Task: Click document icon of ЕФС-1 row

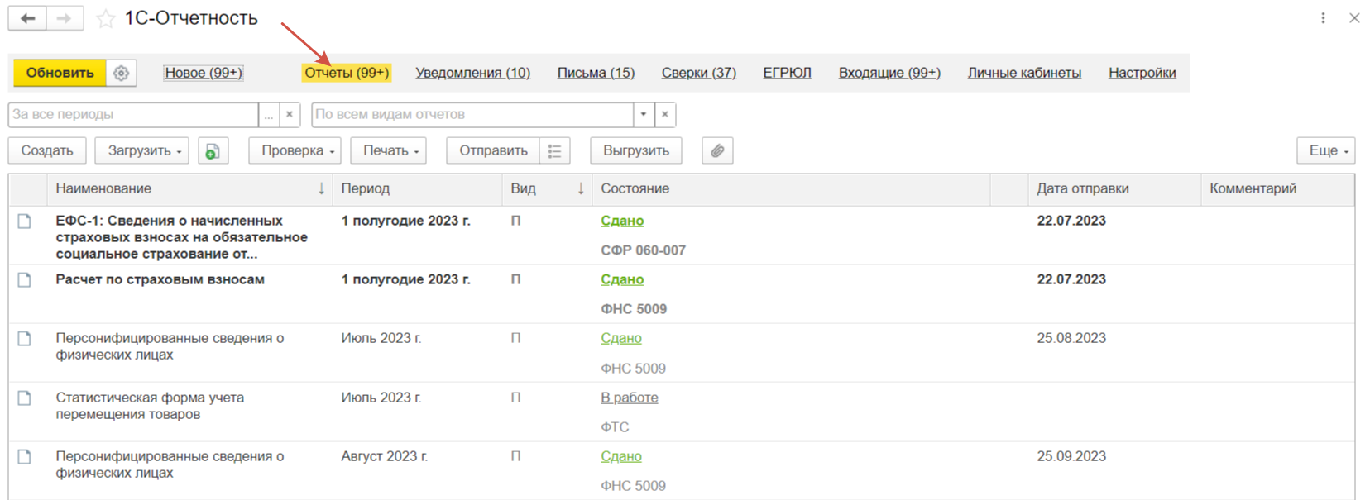Action: (25, 221)
